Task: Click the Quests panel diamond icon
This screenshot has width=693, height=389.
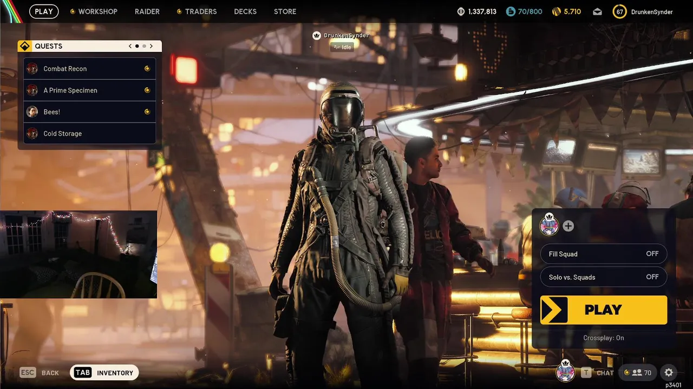Action: [x=24, y=46]
